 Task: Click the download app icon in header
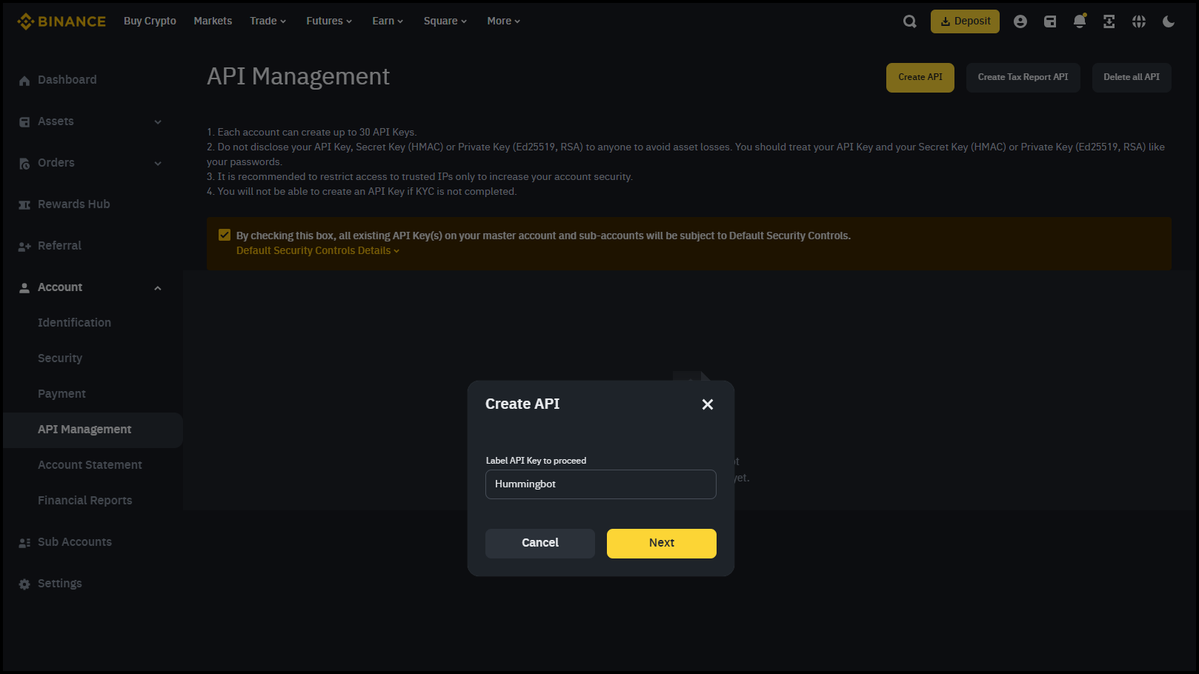pyautogui.click(x=1109, y=21)
